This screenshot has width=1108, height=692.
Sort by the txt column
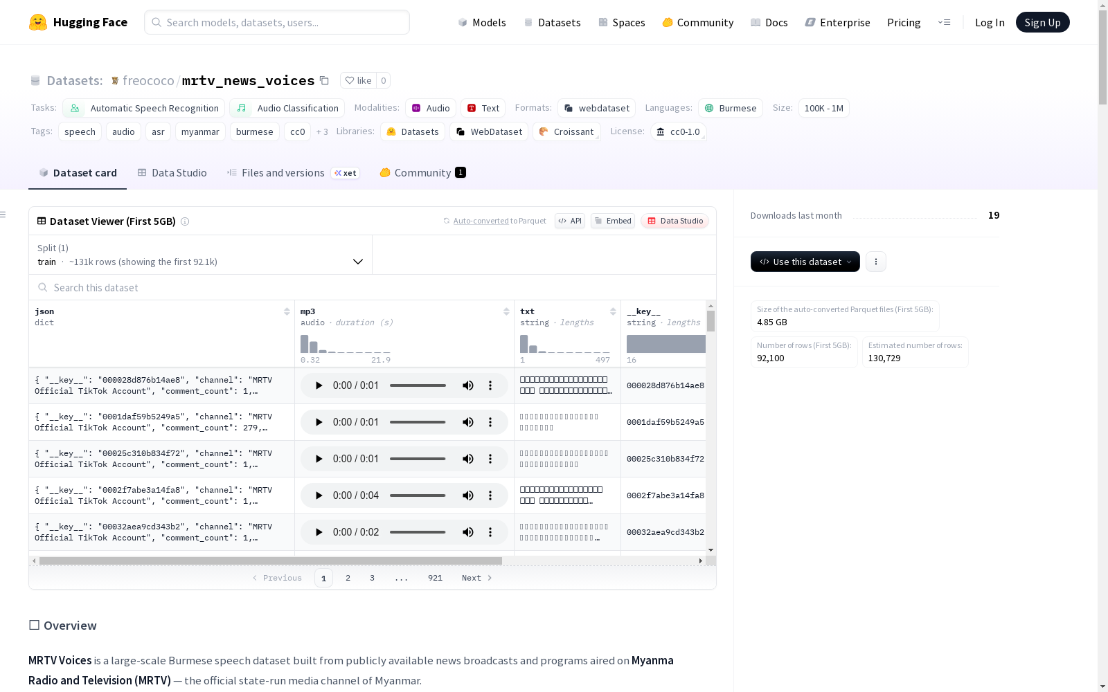pos(613,311)
